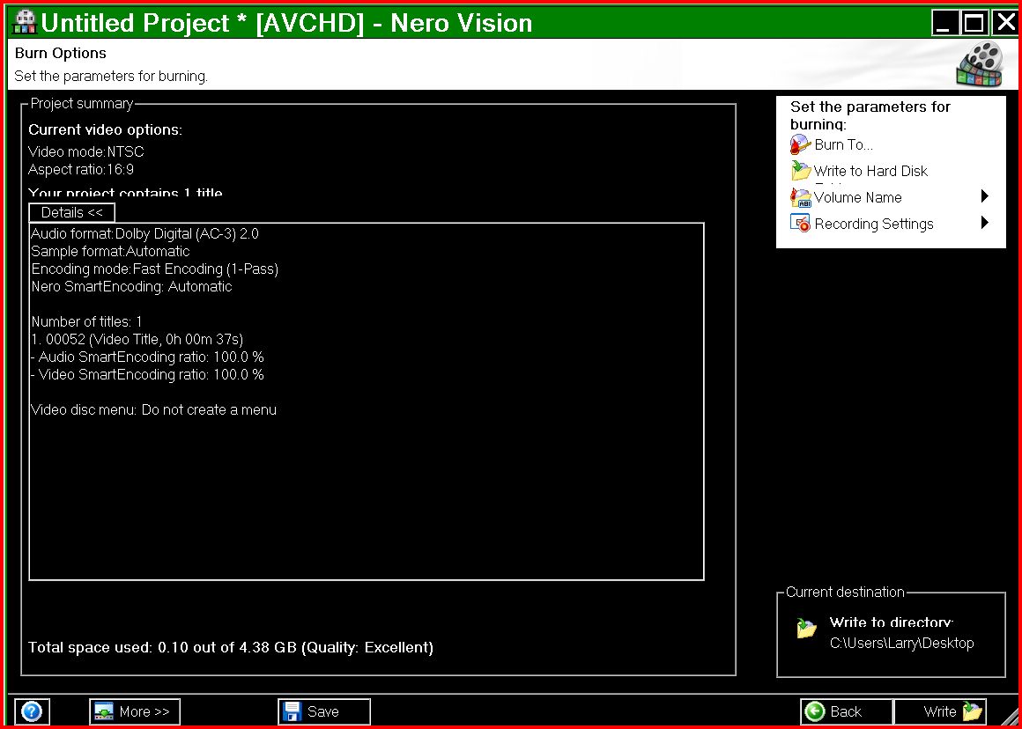Click the Nero Vision title bar icon
This screenshot has height=729, width=1022.
tap(25, 21)
